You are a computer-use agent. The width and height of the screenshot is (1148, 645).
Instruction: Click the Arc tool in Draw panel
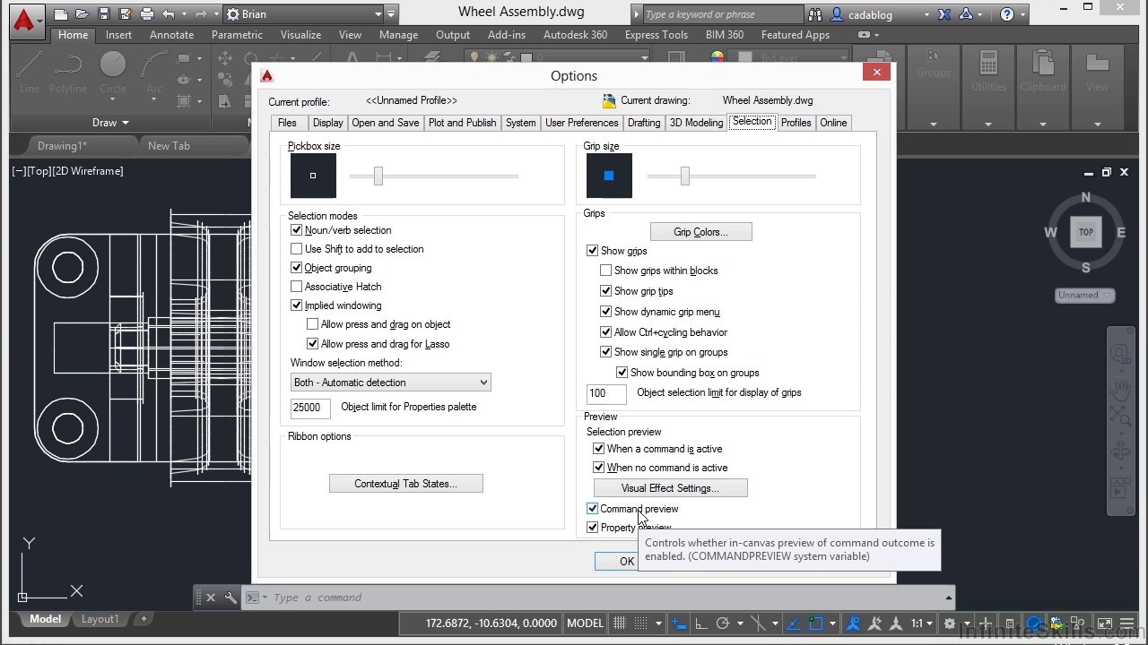tap(154, 72)
